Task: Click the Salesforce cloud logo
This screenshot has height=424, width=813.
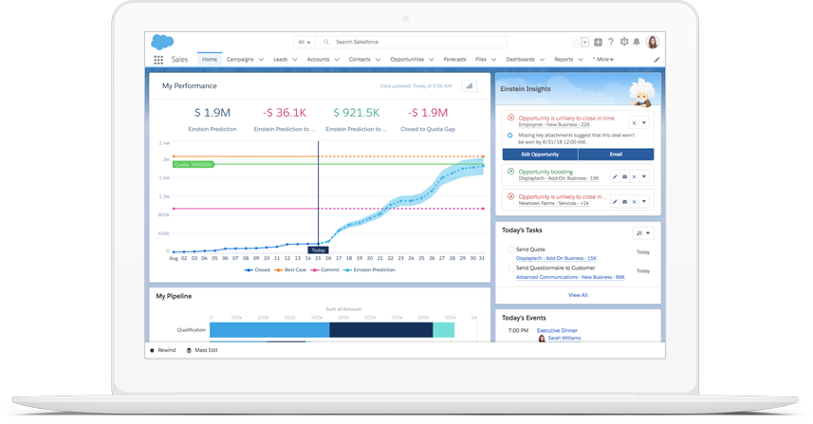Action: (162, 42)
